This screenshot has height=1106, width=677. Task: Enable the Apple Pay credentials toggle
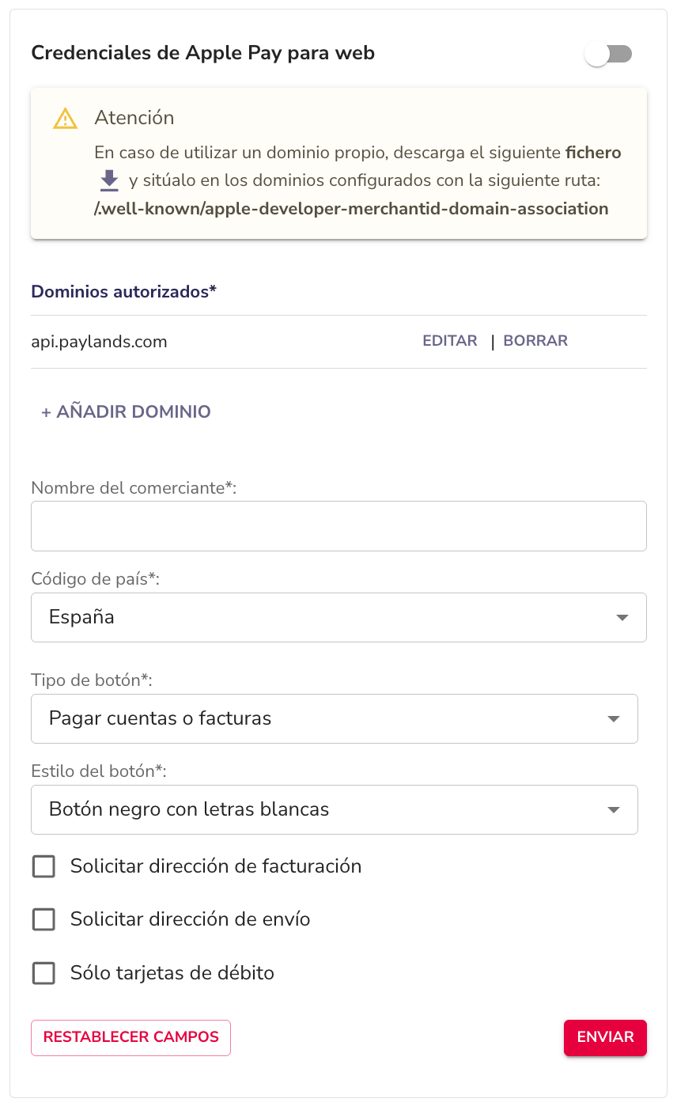pos(608,54)
